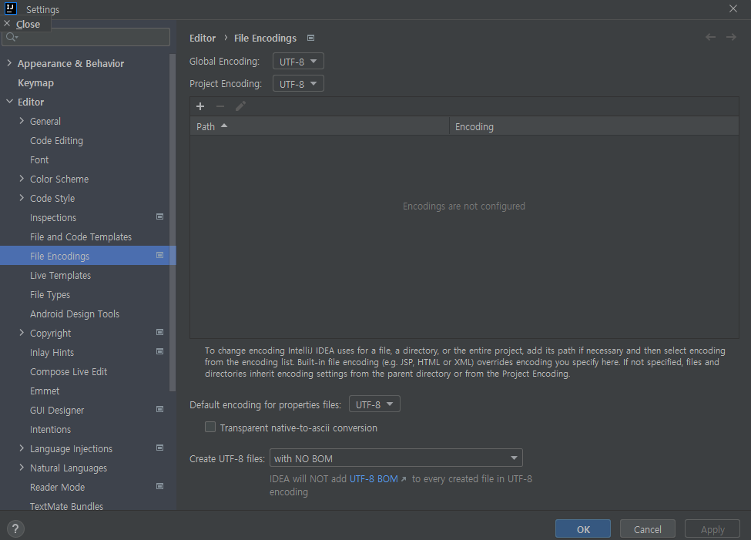
Task: Click Editor in the breadcrumb
Action: coord(203,38)
